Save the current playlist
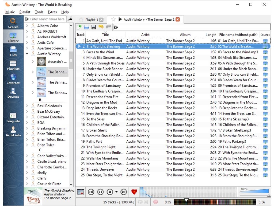The height and width of the screenshot is (206, 274). coord(94,27)
